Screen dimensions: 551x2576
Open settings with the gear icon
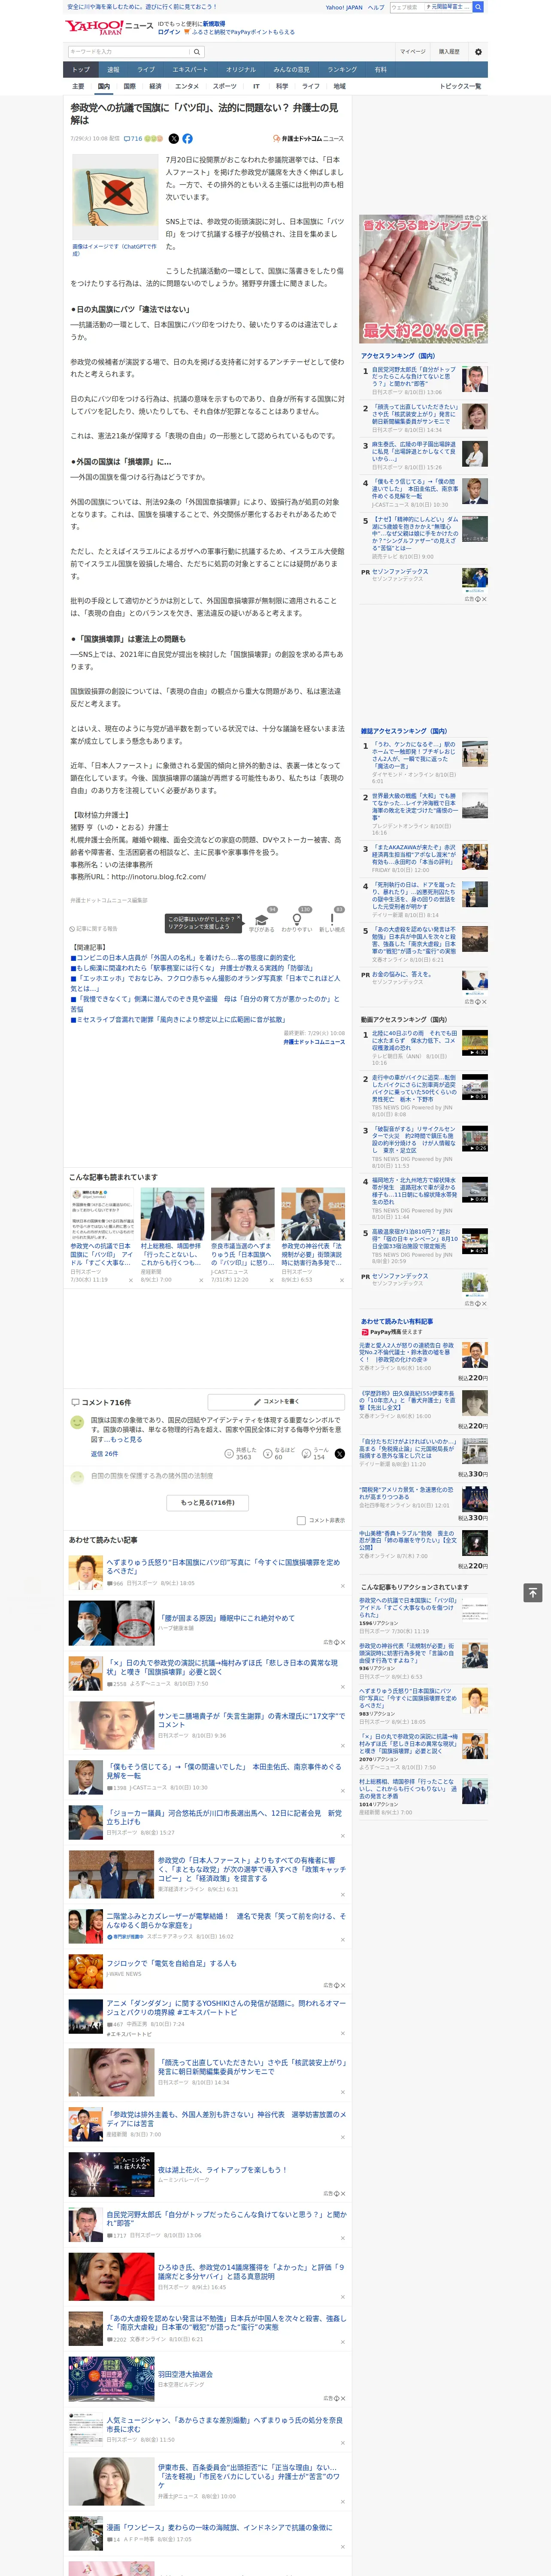click(x=478, y=51)
